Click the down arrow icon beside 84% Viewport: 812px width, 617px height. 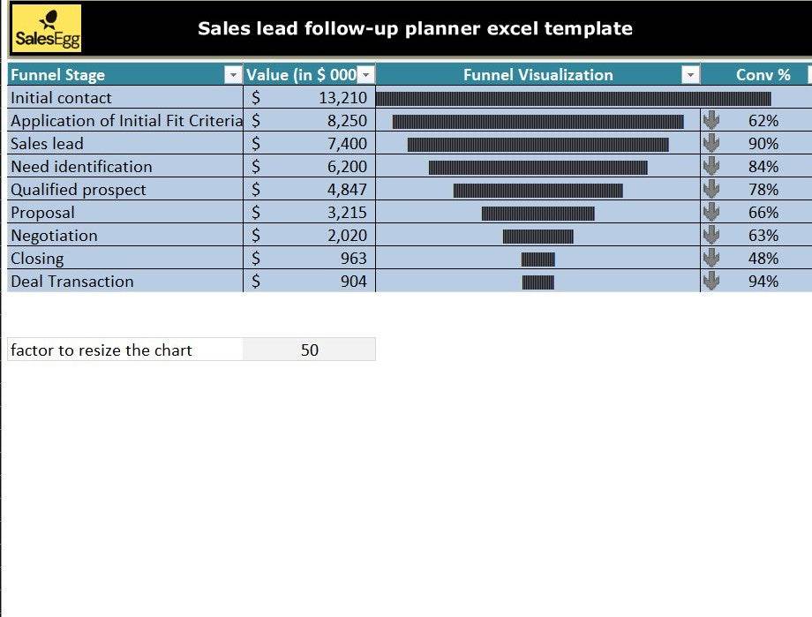(710, 167)
